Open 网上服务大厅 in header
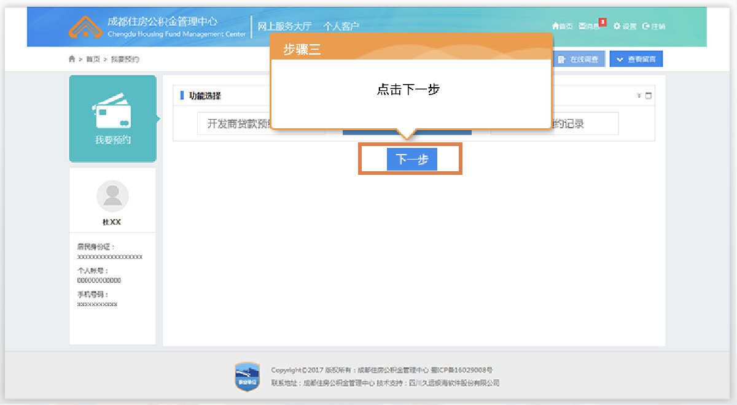Screen dimensions: 737x405 tap(284, 26)
